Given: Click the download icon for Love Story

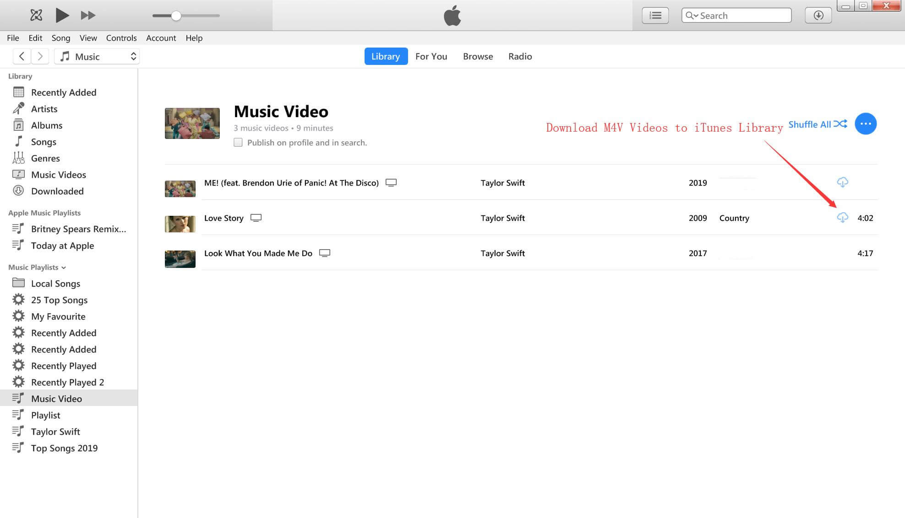Looking at the screenshot, I should click(842, 218).
